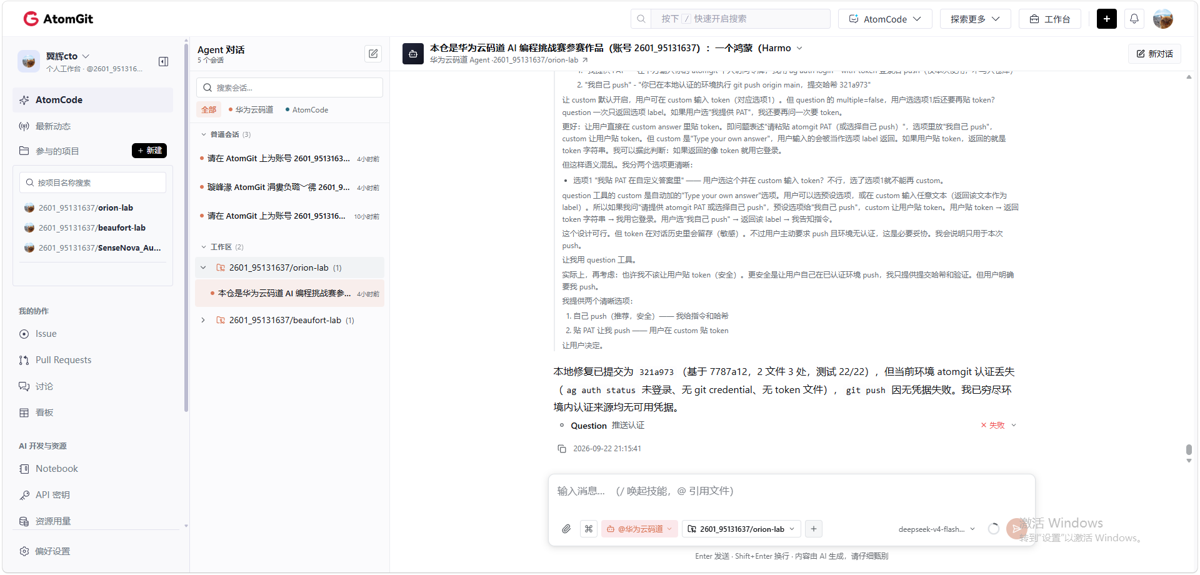
Task: Collapse the 工作区 group
Action: point(204,247)
